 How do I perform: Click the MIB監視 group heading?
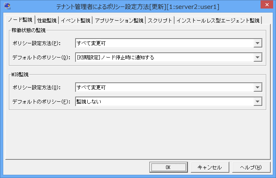(x=20, y=75)
